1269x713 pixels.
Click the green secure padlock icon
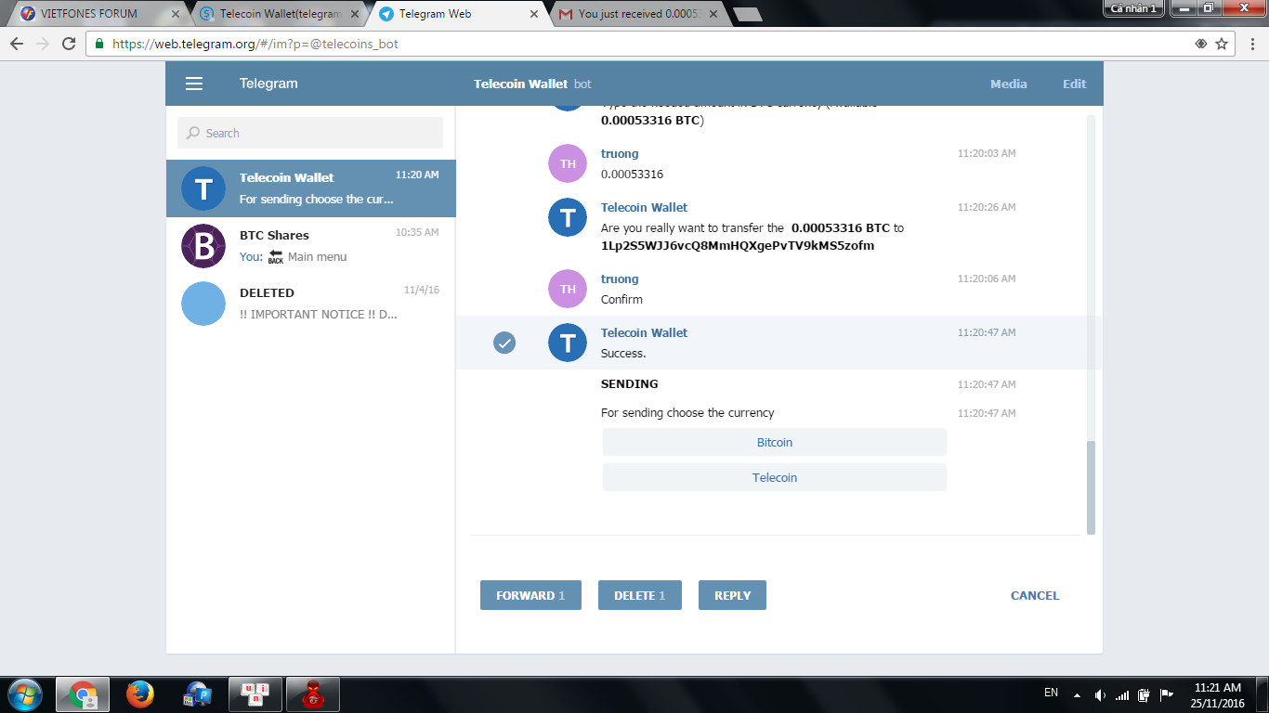tap(99, 44)
